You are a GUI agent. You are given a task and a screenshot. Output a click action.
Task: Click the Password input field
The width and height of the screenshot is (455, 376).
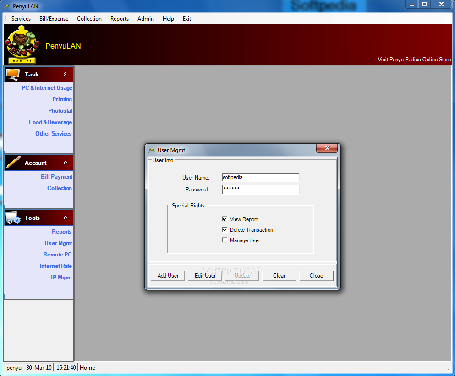[x=260, y=189]
